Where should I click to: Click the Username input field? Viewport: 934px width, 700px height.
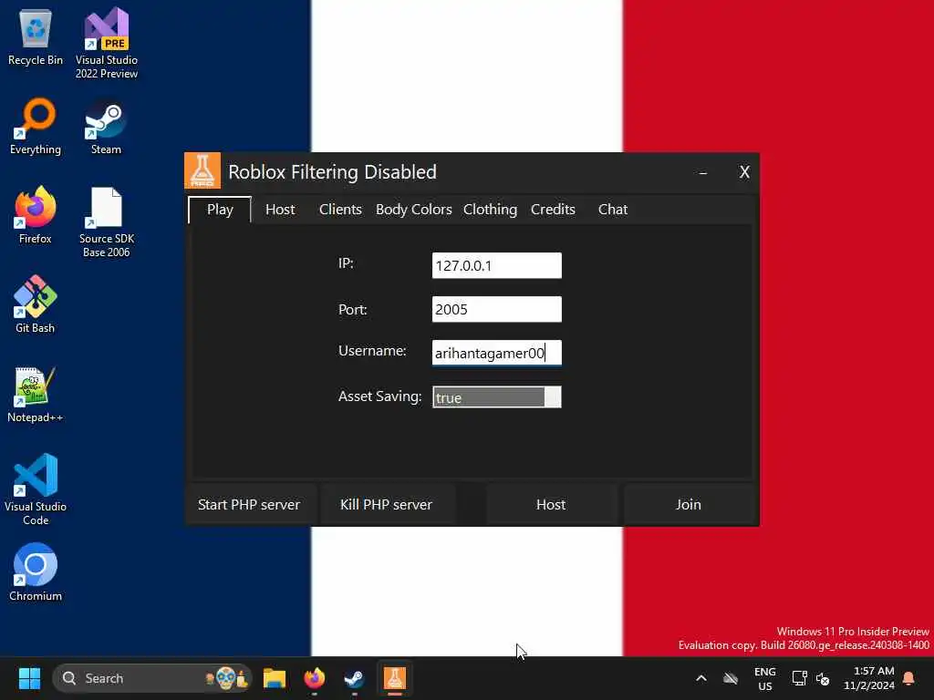coord(497,353)
